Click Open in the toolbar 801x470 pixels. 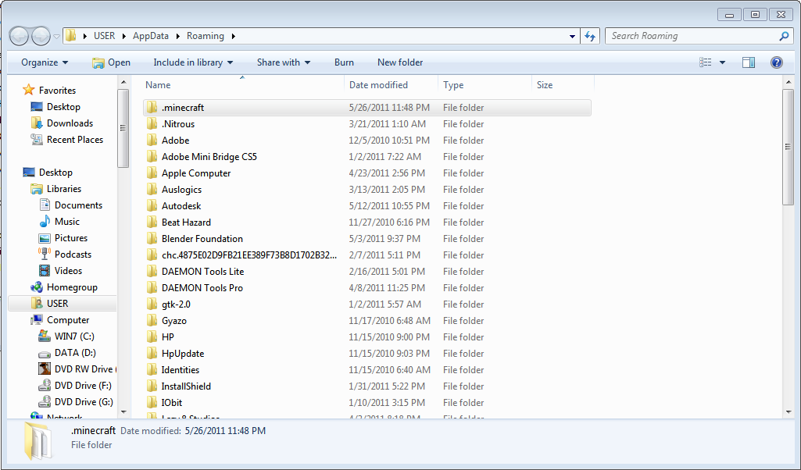[112, 62]
